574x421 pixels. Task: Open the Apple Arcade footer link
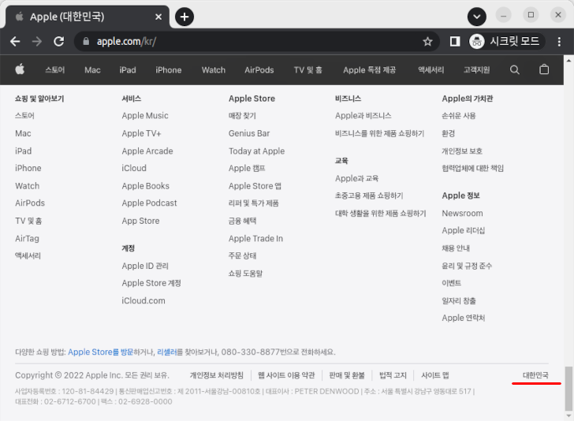pos(147,151)
